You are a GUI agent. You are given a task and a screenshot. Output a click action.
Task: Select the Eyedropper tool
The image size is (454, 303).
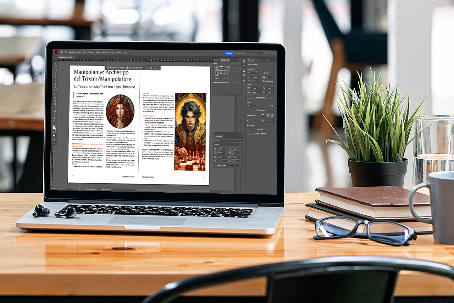[x=55, y=114]
